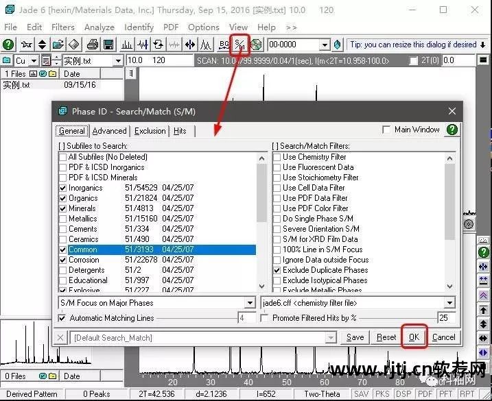Switch to the Hits tab
492x401 pixels.
point(180,131)
